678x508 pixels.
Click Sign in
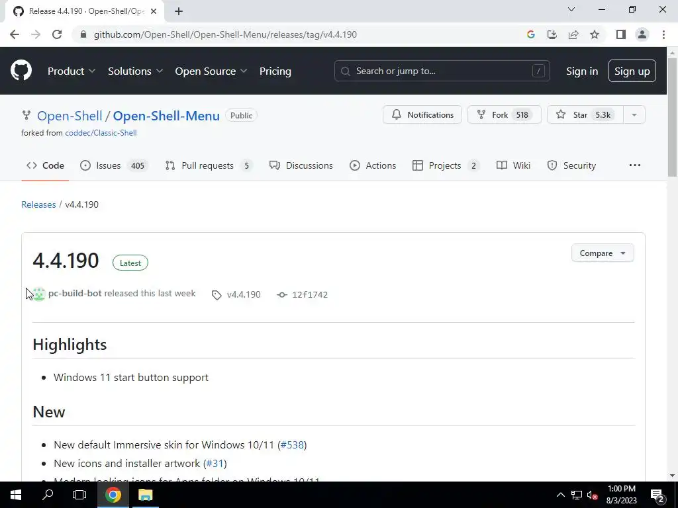click(582, 71)
